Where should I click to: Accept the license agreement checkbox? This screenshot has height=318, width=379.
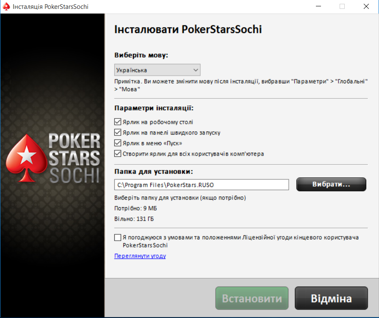click(x=118, y=238)
